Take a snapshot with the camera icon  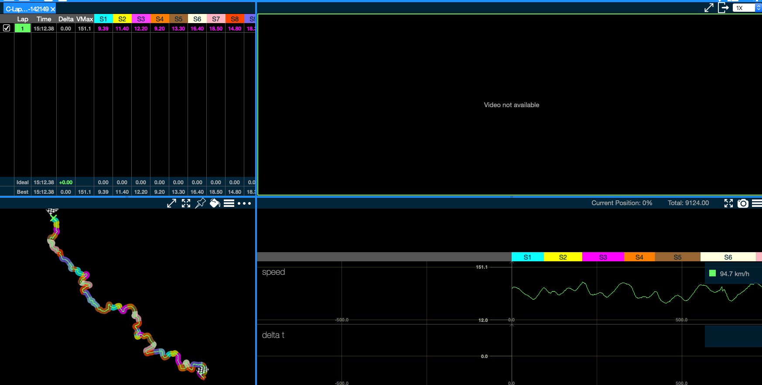click(x=743, y=203)
